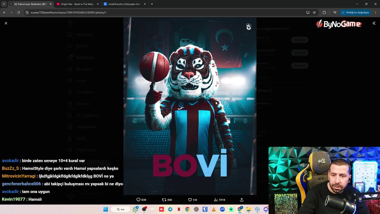
Task: Switch to the Trabzonspor Basketbol tab
Action: 30,4
